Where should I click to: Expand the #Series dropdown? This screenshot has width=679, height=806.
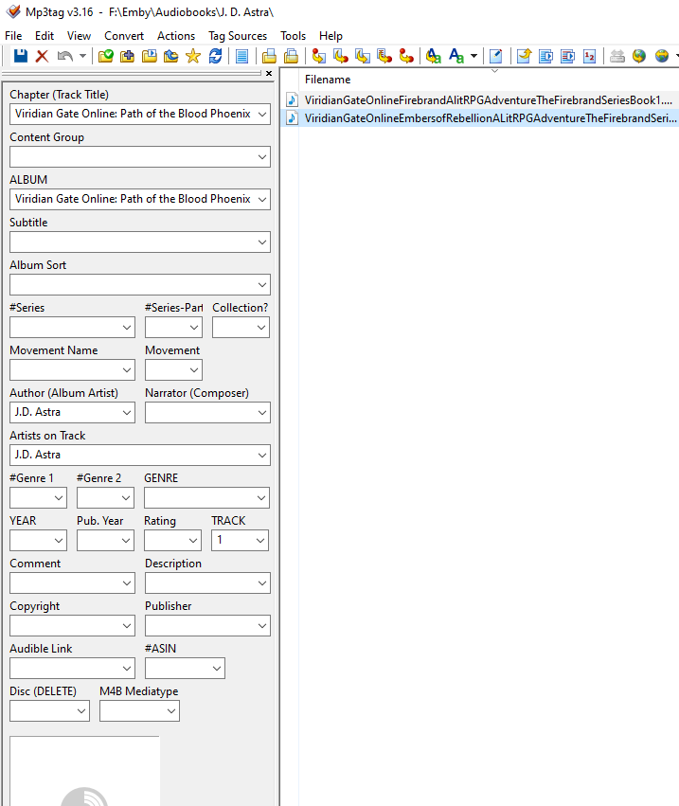(127, 328)
